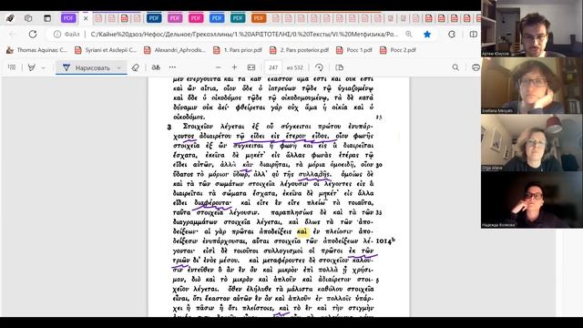Click the total pages label из 532

tap(295, 67)
